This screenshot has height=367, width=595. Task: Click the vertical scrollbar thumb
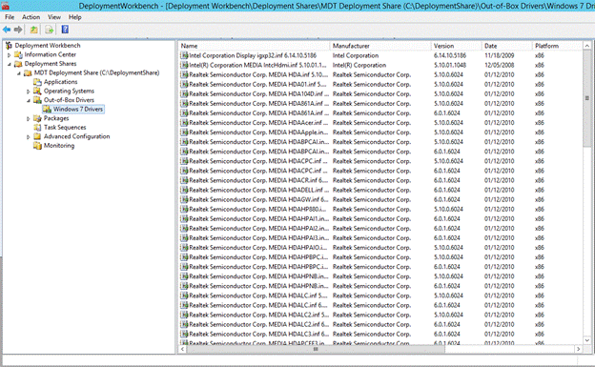[x=586, y=98]
